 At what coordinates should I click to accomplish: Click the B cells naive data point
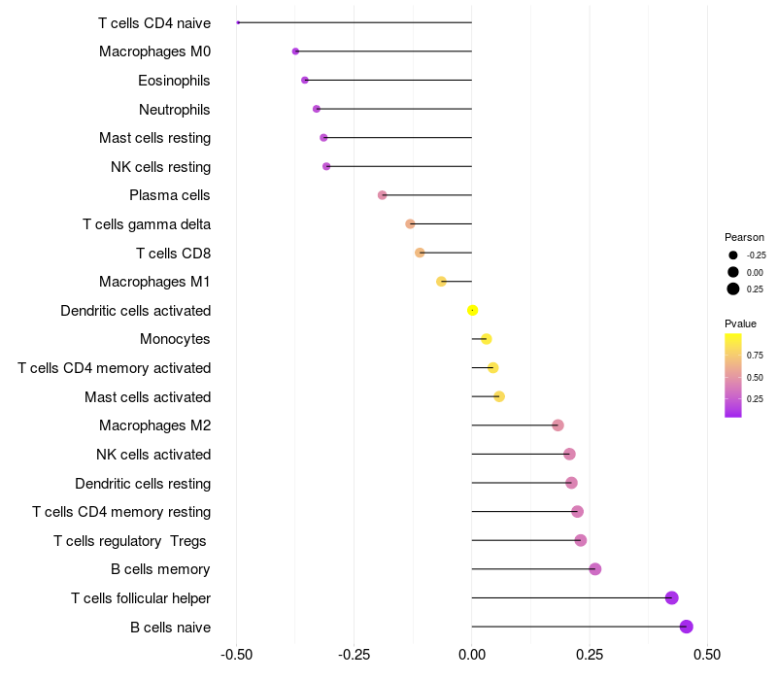[x=687, y=627]
